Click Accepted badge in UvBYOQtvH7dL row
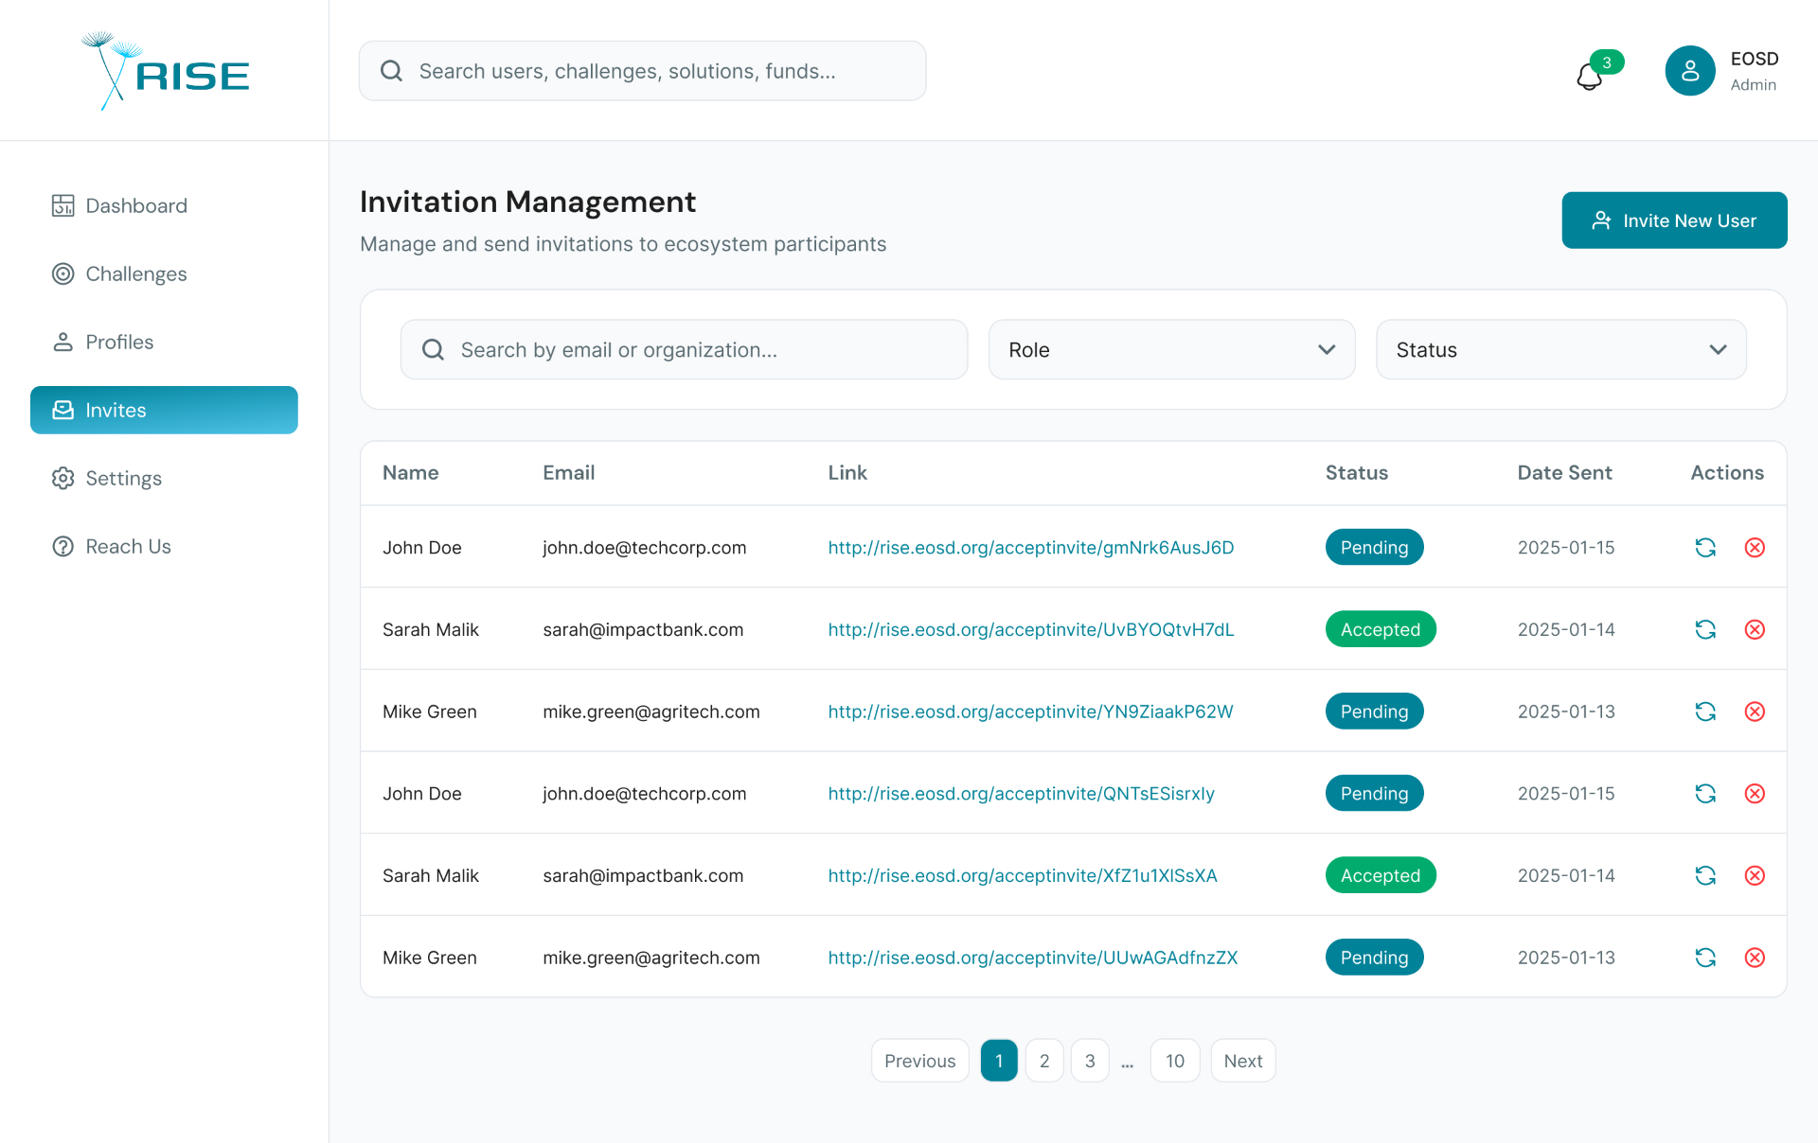This screenshot has width=1818, height=1143. (1381, 629)
